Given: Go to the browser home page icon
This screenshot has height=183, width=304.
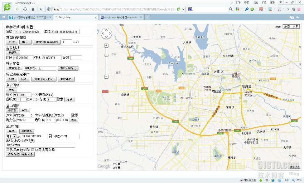Looking at the screenshot, I should click(x=33, y=9).
